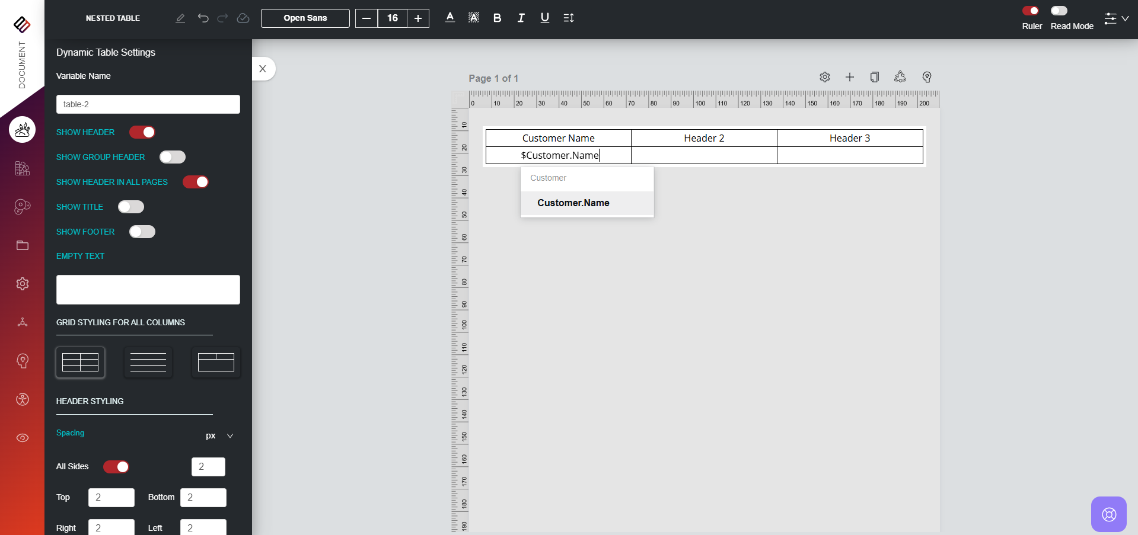This screenshot has width=1138, height=535.
Task: Open page settings gear icon
Action: (x=824, y=77)
